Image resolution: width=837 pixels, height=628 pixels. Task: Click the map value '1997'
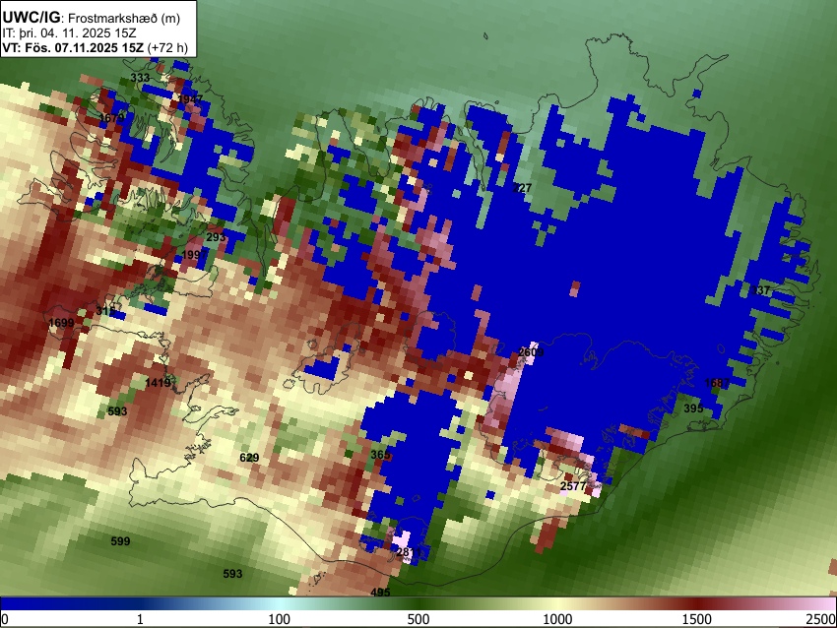[194, 255]
